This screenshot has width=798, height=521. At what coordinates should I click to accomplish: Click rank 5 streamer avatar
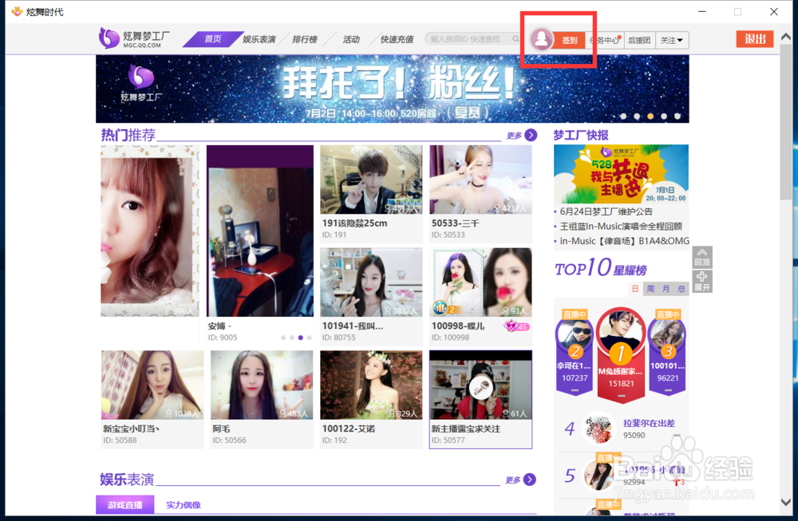[598, 474]
